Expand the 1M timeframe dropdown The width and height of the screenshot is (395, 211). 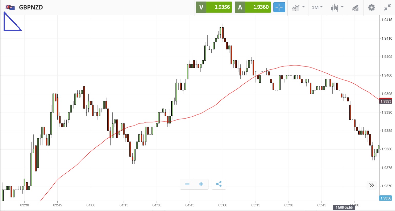click(x=317, y=7)
